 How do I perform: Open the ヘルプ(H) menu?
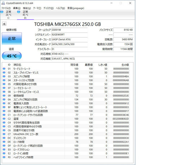[60, 8]
